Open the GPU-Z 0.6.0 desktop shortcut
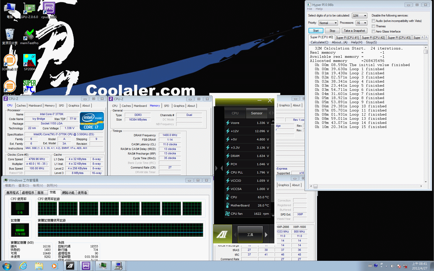434x271 pixels. click(x=29, y=11)
